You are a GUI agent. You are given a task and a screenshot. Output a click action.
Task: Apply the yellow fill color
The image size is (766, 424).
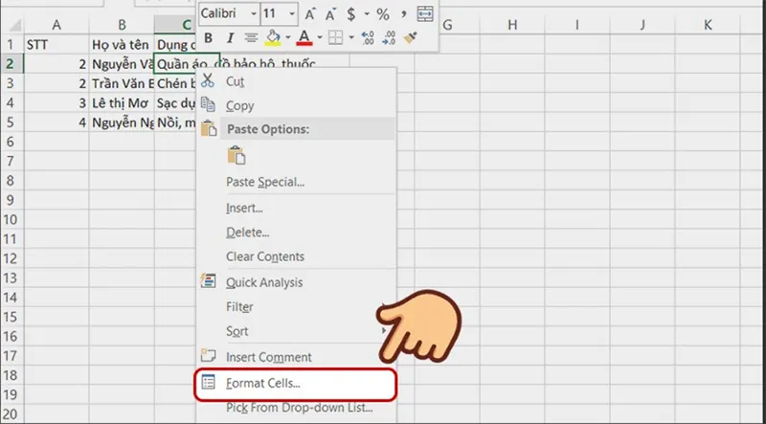[x=272, y=38]
